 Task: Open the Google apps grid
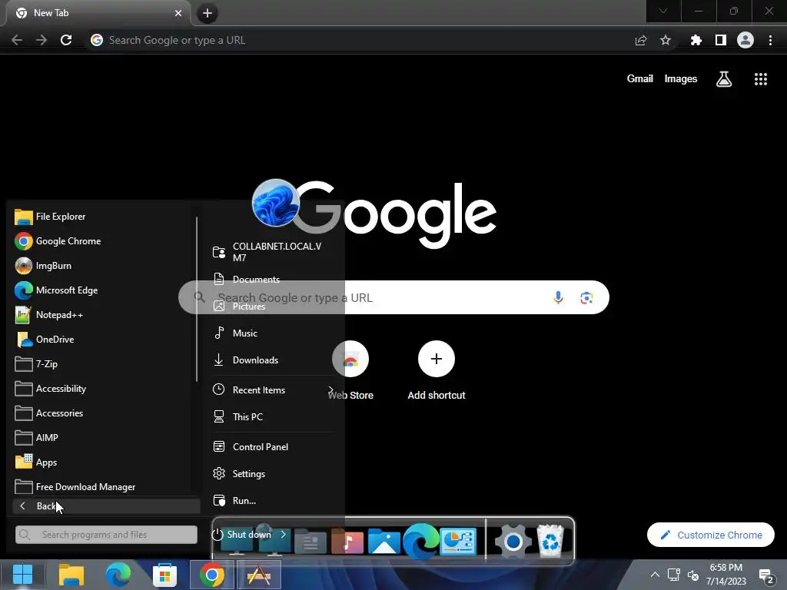(x=761, y=79)
